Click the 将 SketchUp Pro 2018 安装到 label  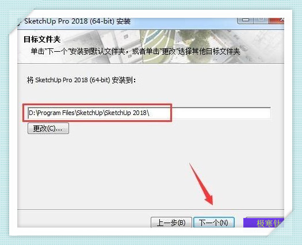(82, 80)
